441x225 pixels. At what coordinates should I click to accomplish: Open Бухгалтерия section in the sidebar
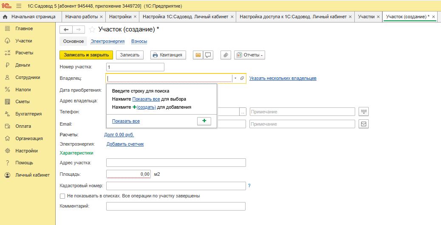click(28, 114)
